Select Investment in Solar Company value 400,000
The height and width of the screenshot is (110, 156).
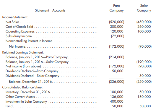pyautogui.click(x=117, y=101)
